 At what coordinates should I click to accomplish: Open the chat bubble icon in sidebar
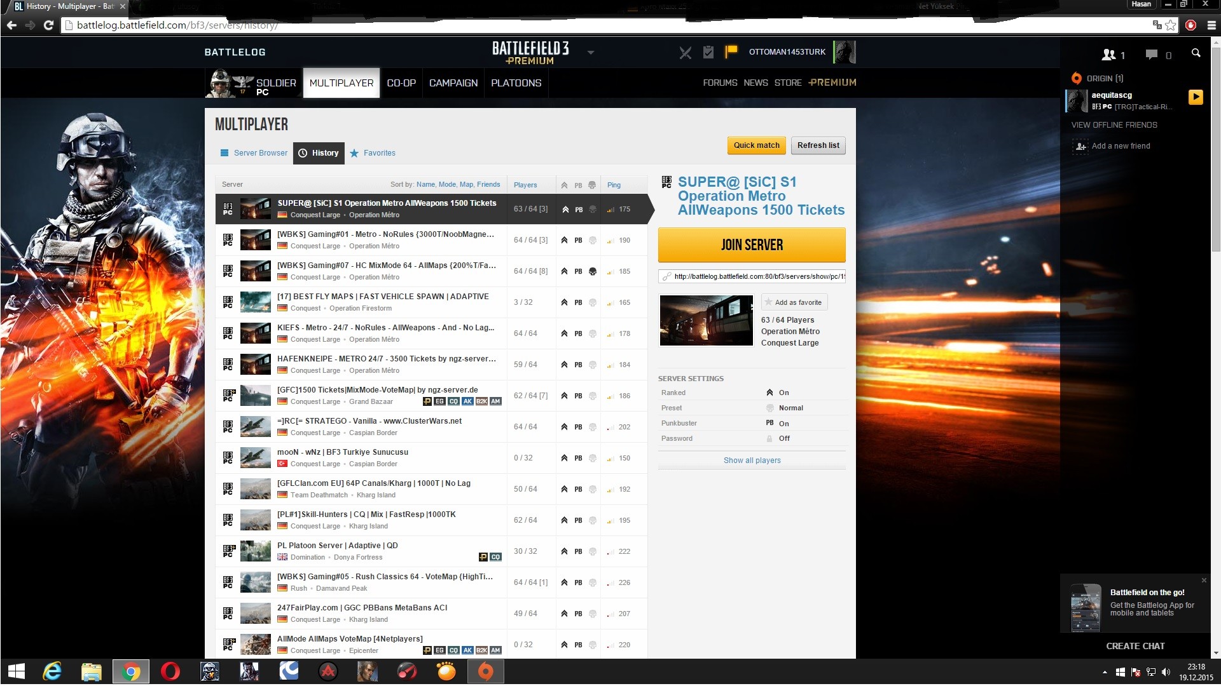(x=1151, y=55)
